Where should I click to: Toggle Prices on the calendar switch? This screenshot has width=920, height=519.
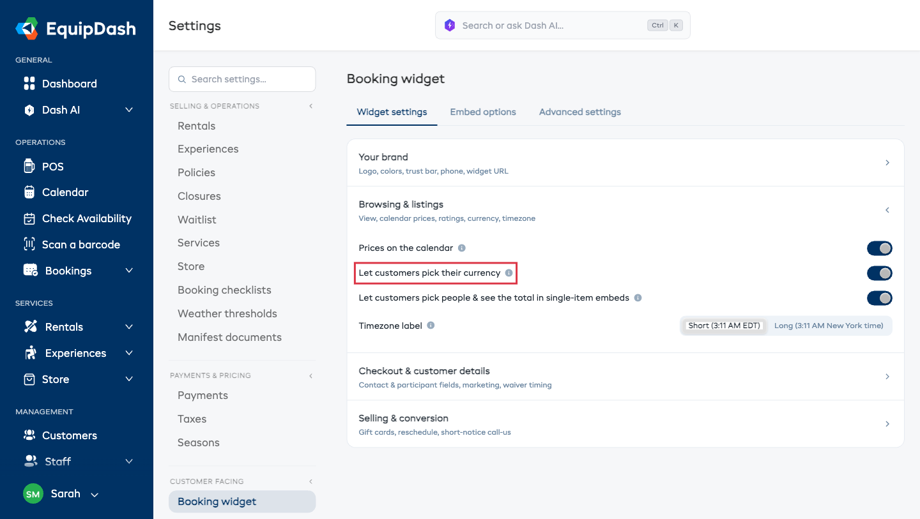pos(880,248)
